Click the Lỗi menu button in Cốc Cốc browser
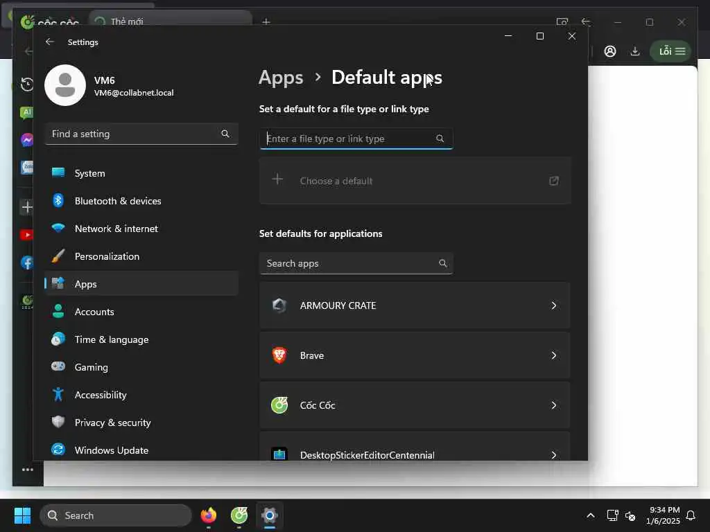The image size is (710, 532). tap(670, 51)
